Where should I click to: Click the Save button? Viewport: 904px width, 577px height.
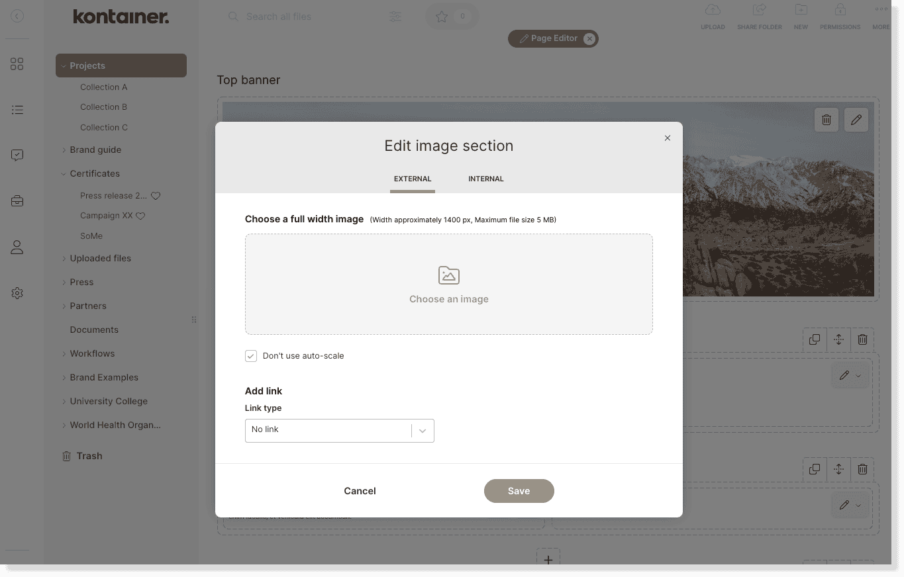pos(519,491)
